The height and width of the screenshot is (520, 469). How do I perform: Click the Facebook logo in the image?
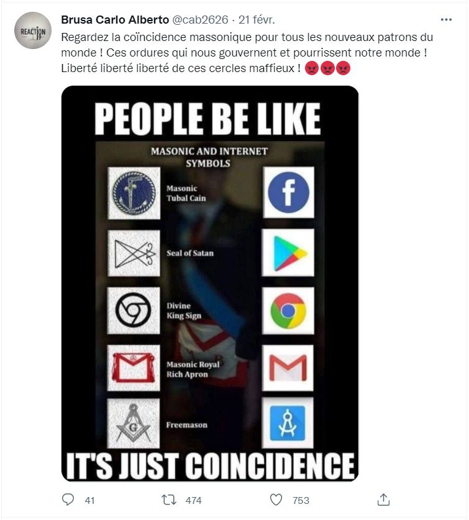pos(289,193)
